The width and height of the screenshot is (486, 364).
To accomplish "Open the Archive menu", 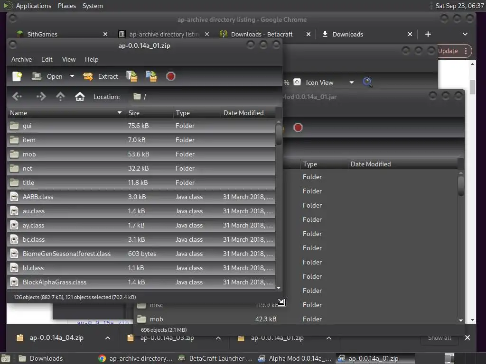I will 21,59.
